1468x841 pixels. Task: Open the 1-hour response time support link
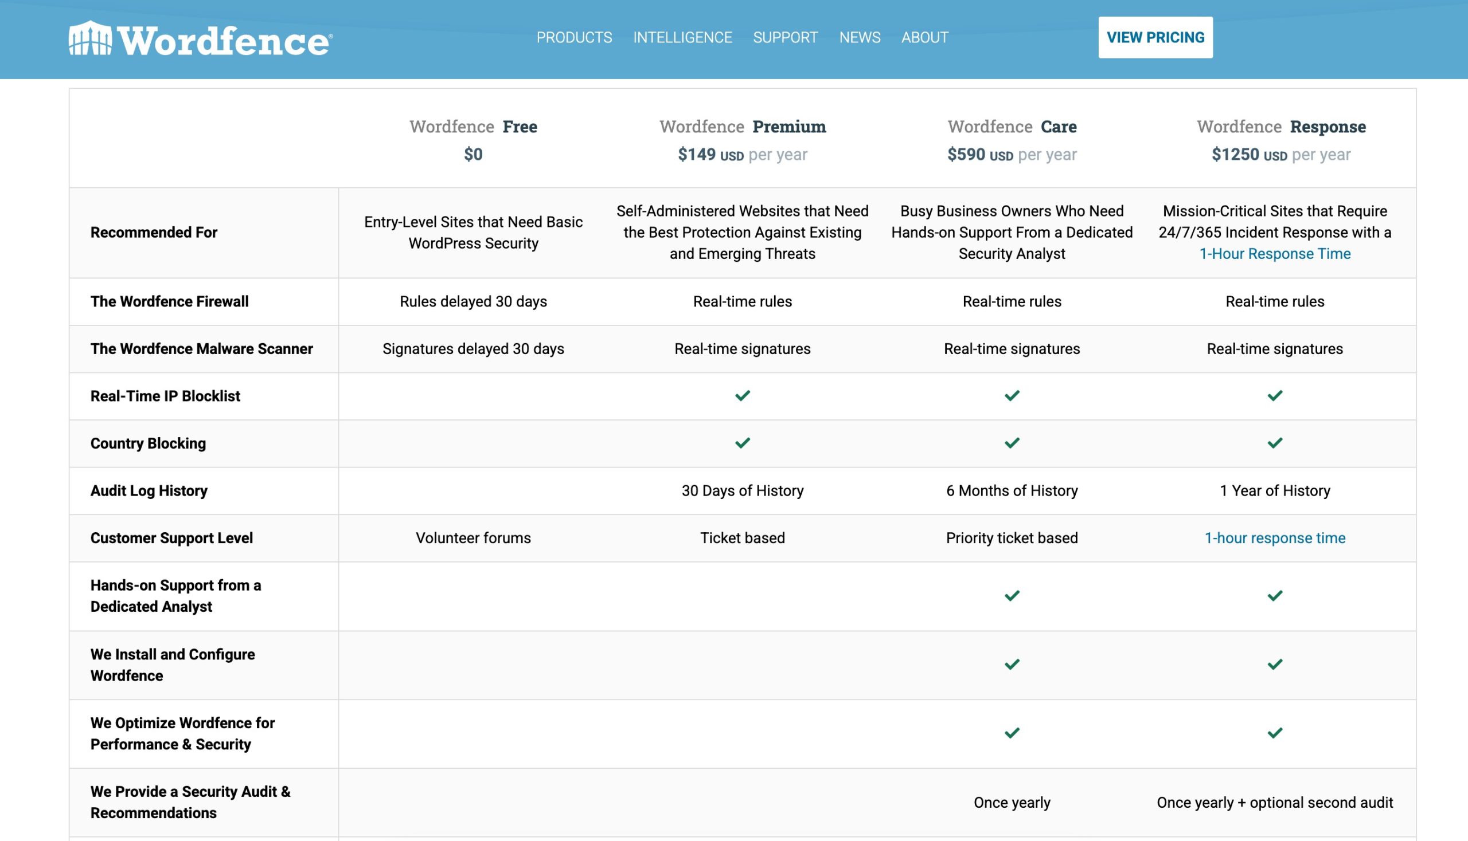tap(1275, 538)
